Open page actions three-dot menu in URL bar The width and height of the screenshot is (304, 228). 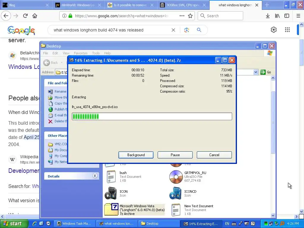click(x=182, y=16)
